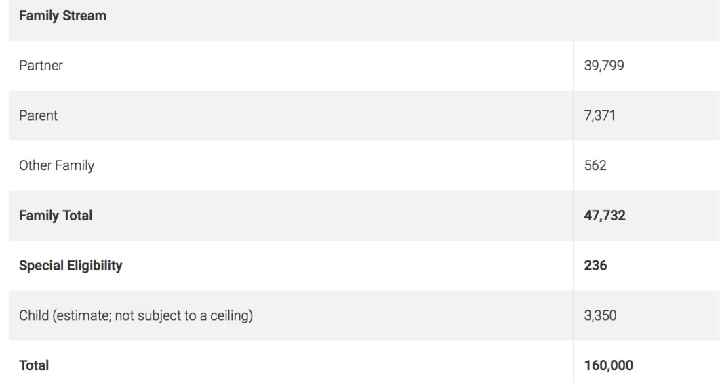Select the Child estimate row label
The width and height of the screenshot is (720, 383).
(x=136, y=315)
